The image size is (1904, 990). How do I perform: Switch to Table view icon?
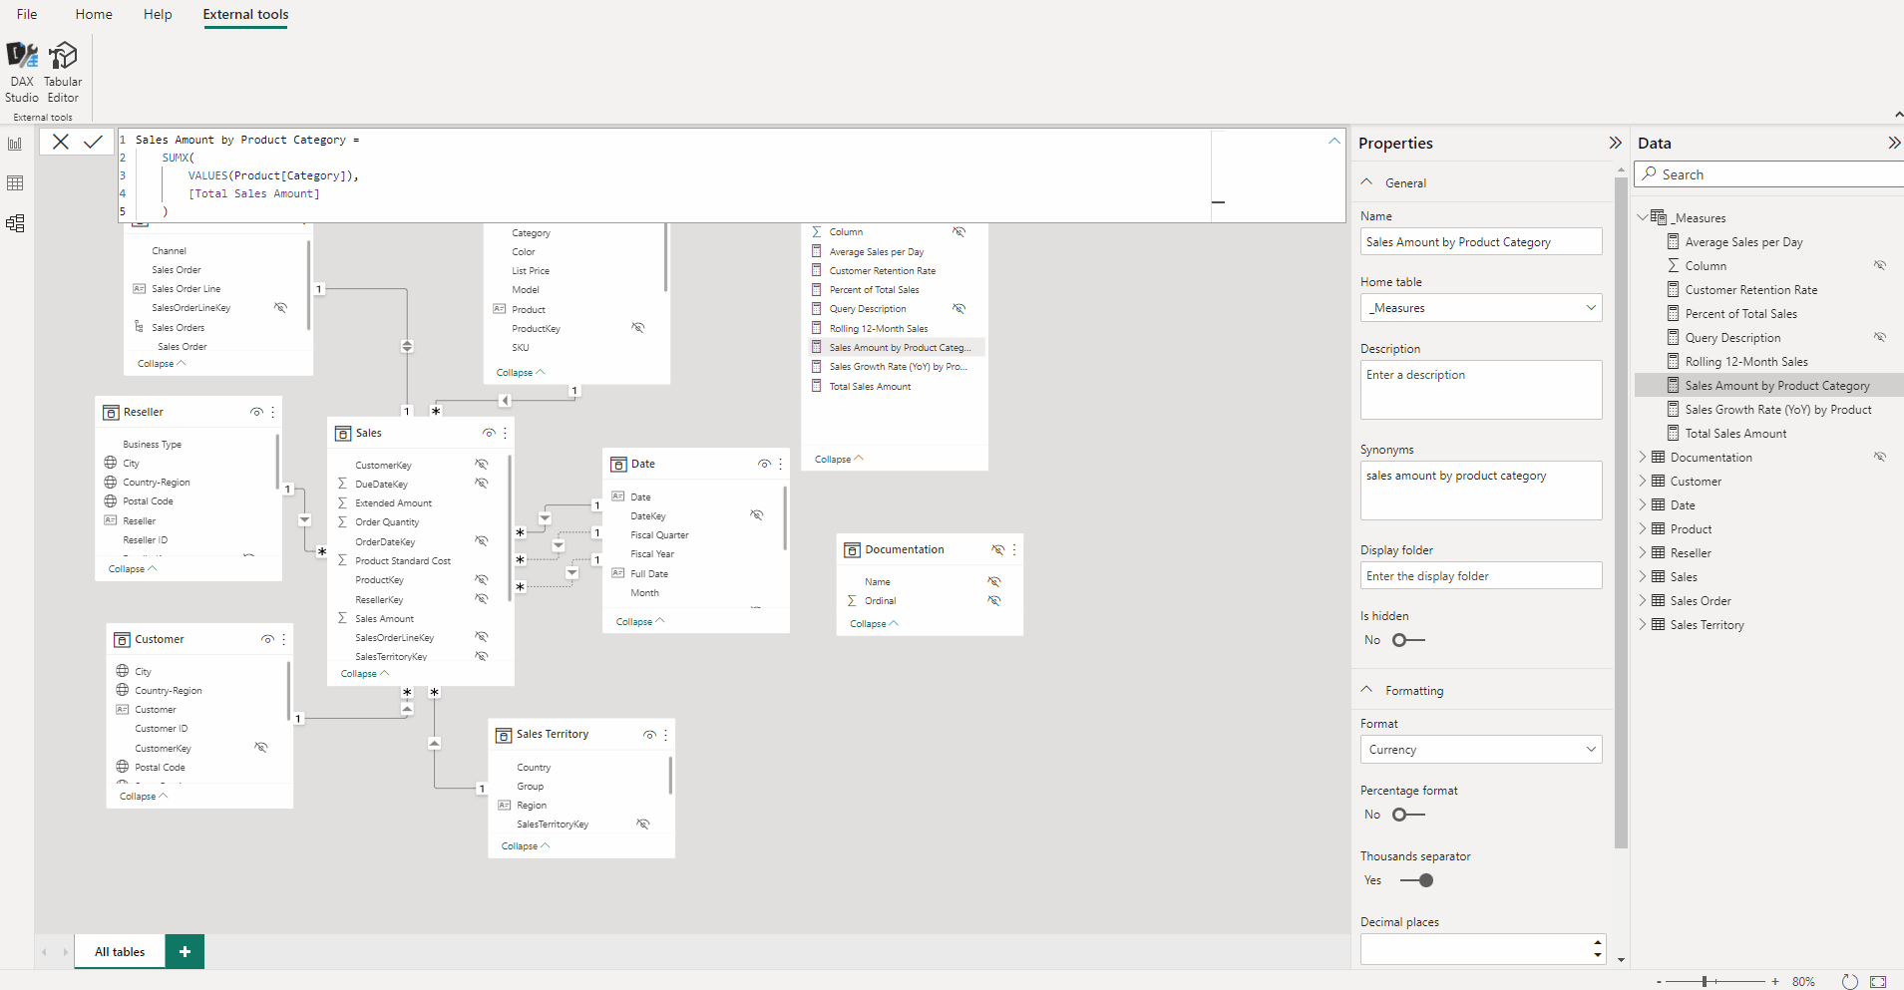(15, 183)
